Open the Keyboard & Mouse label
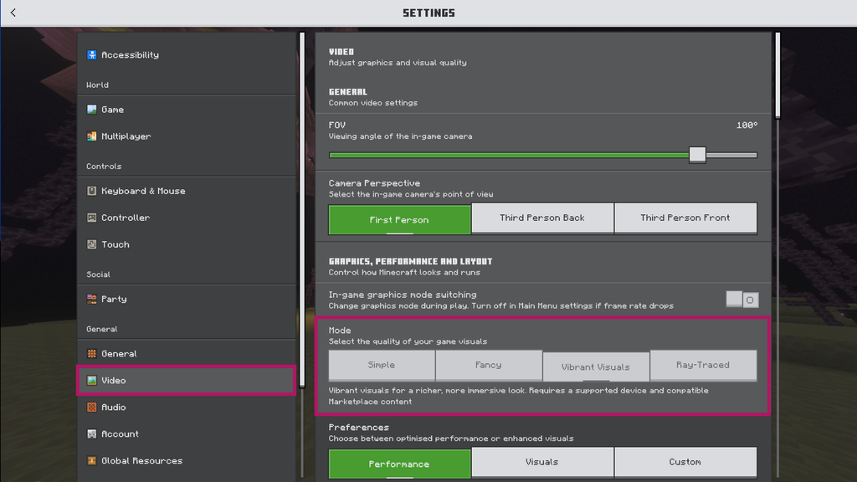 143,191
